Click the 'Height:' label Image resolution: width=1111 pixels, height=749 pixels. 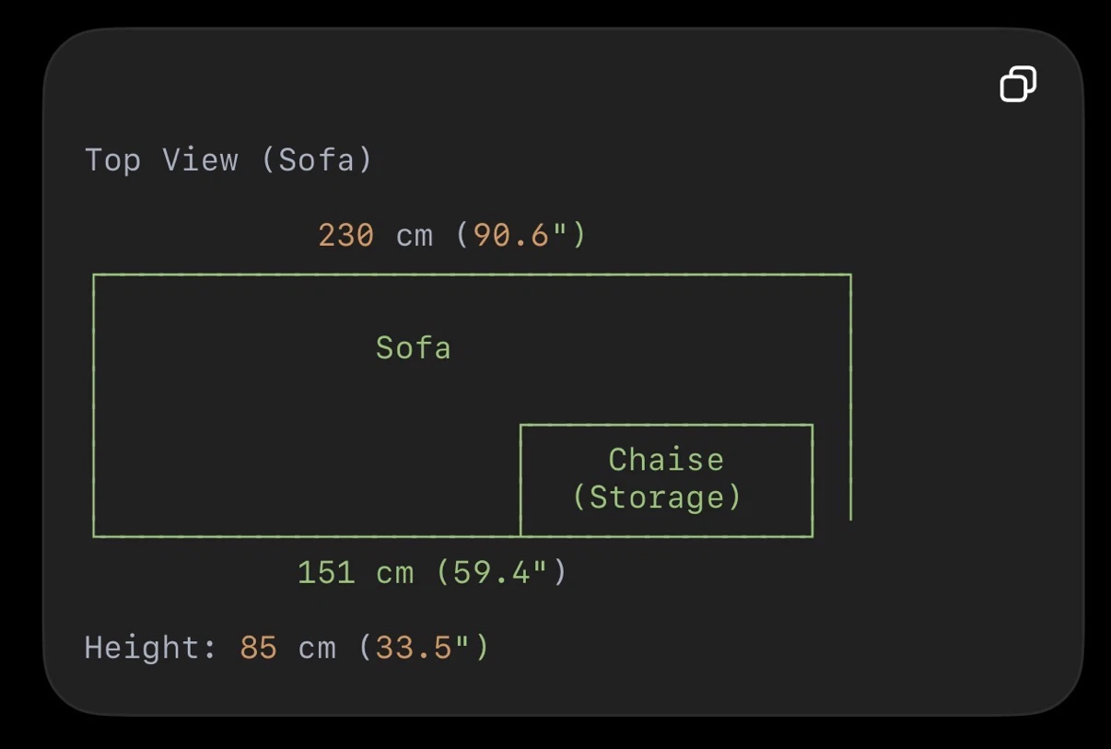[151, 648]
